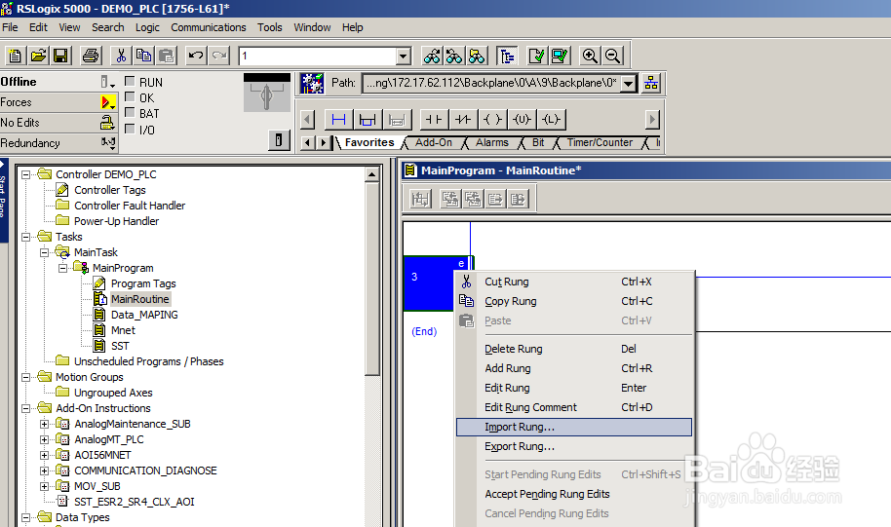Select Edit Rung Comment in the context menu
The height and width of the screenshot is (527, 891).
tap(574, 407)
